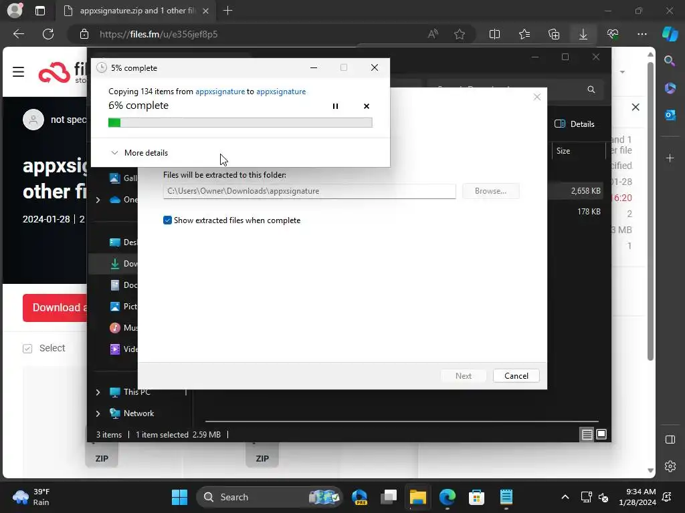Expand Network in navigation pane

point(98,413)
